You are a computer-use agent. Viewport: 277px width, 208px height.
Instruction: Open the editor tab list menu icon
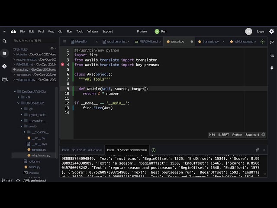tap(64, 42)
